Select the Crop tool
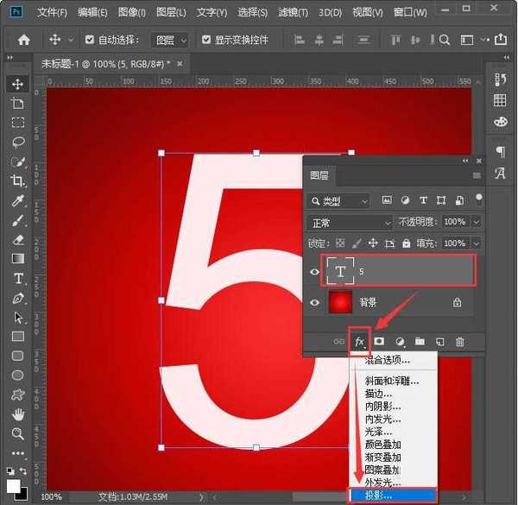 (17, 181)
